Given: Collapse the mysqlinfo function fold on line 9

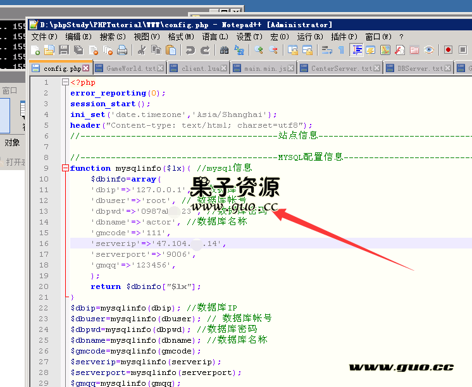Looking at the screenshot, I should (x=65, y=168).
